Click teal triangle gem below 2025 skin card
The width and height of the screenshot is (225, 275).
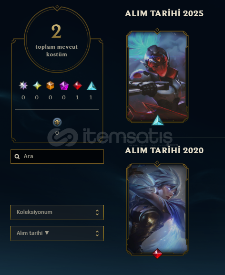pyautogui.click(x=158, y=120)
